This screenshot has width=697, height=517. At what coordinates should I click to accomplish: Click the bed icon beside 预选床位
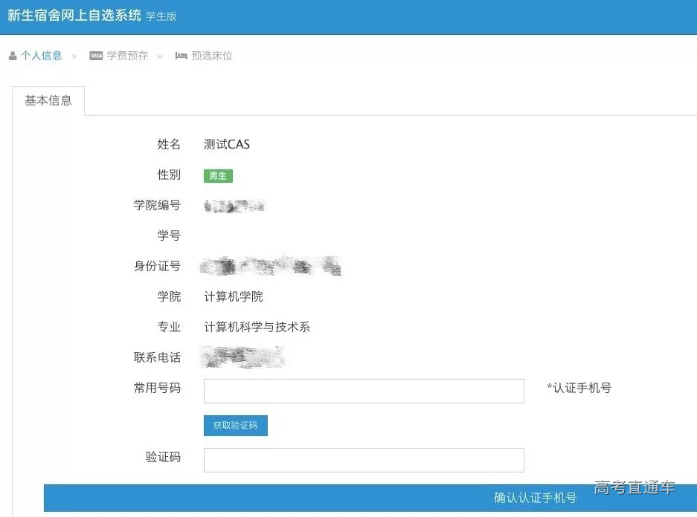[x=181, y=56]
